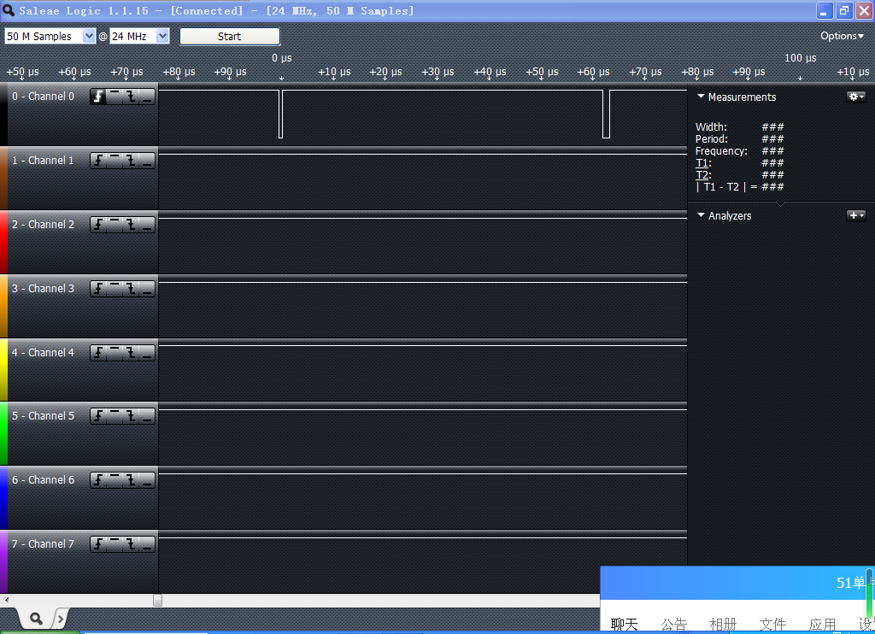875x634 pixels.
Task: Open the Options menu
Action: (x=842, y=36)
